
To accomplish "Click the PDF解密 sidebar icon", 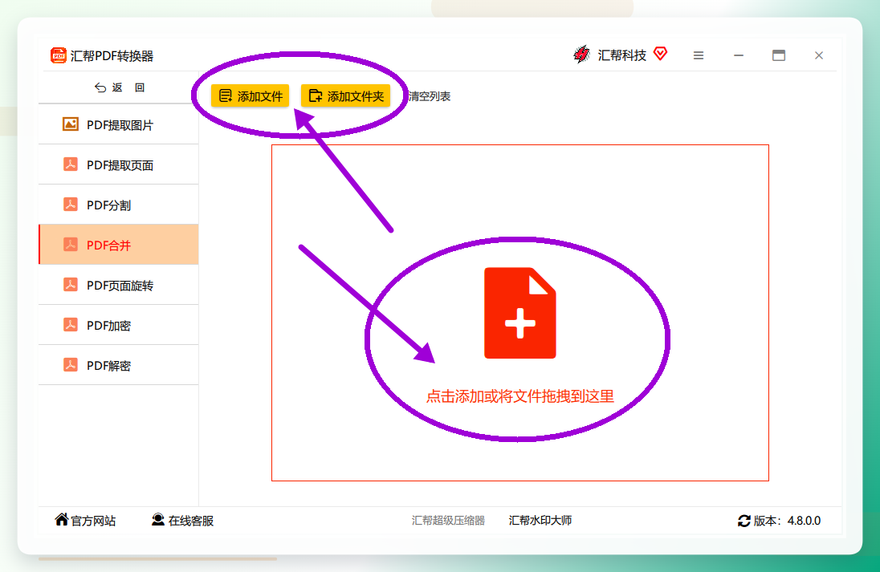I will 70,365.
